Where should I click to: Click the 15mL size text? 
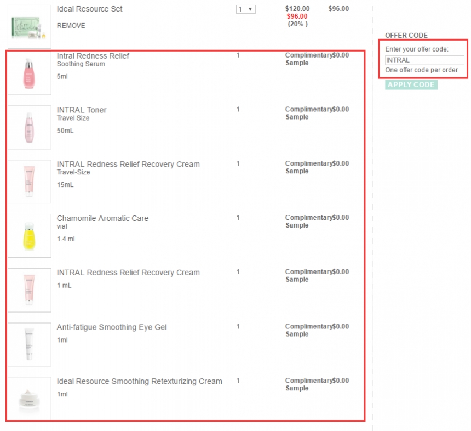coord(65,185)
